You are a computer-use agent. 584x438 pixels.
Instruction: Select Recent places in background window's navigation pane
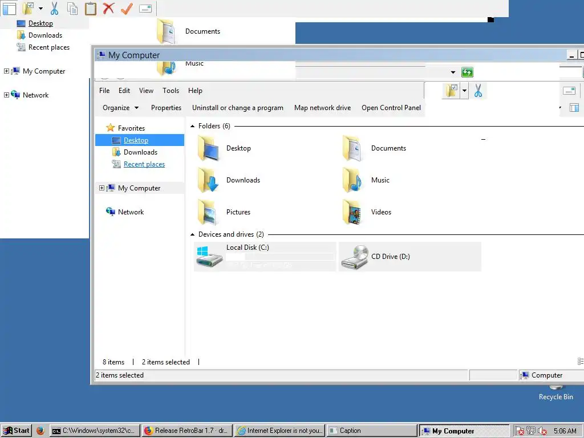(49, 47)
